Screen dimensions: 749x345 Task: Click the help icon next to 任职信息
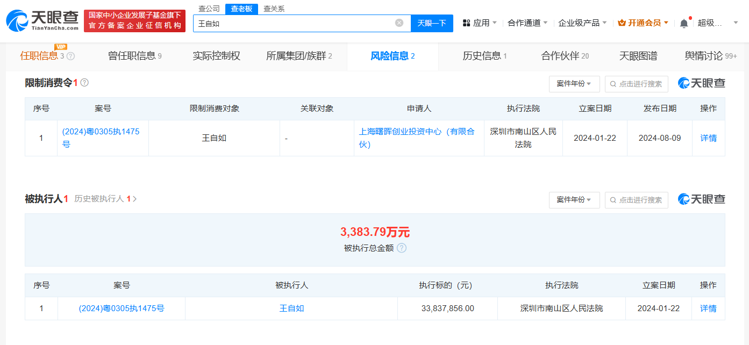71,55
